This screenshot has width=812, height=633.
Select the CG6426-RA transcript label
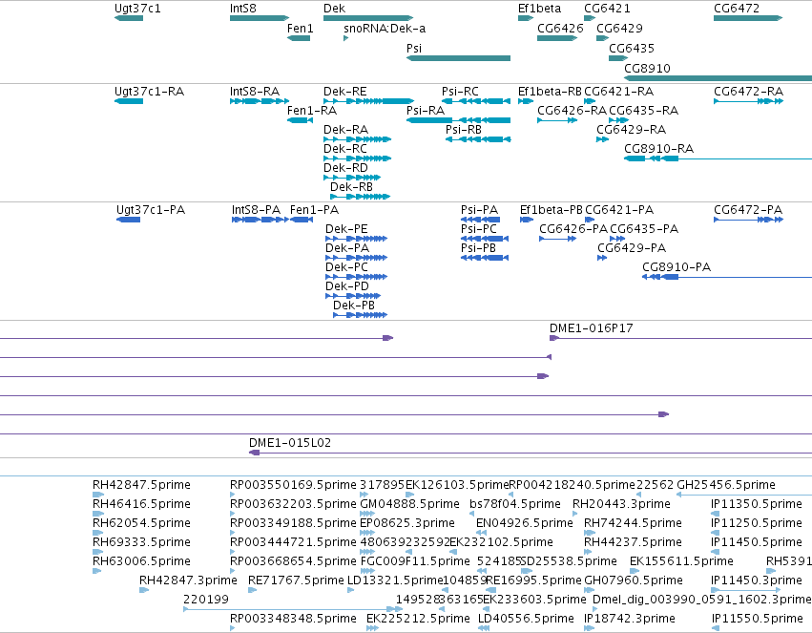572,111
